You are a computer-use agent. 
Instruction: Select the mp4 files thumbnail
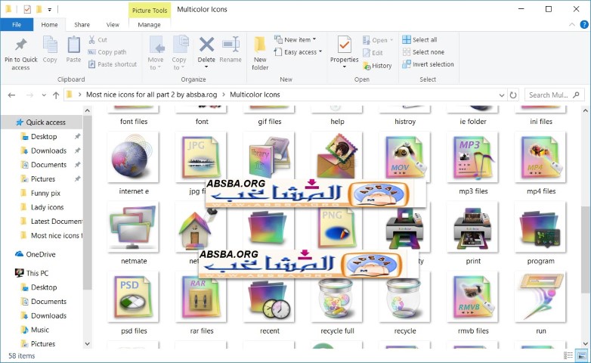[x=541, y=157]
